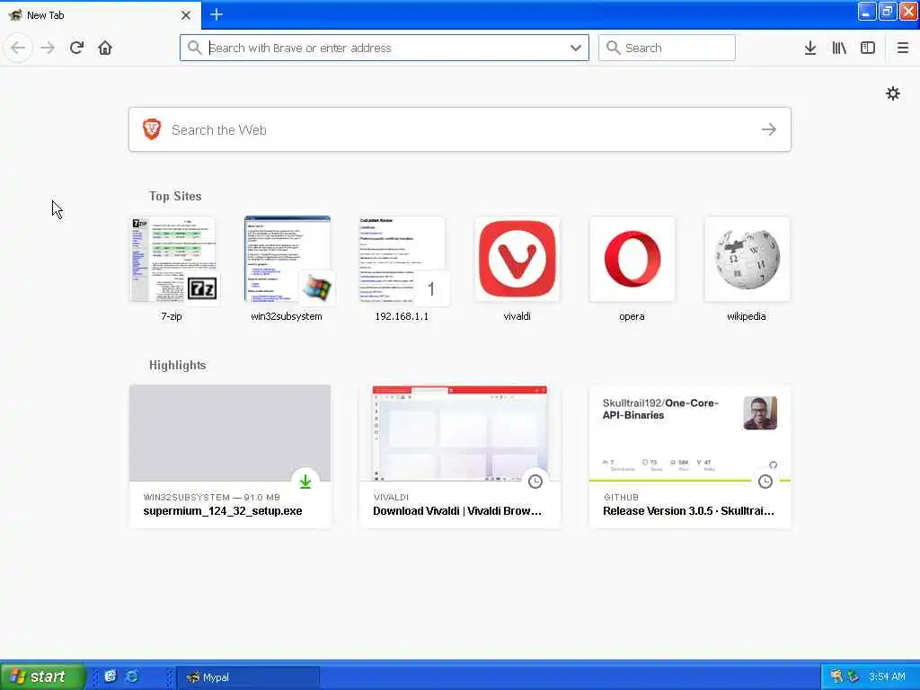
Task: Open the Library bookmarks icon
Action: [x=839, y=48]
